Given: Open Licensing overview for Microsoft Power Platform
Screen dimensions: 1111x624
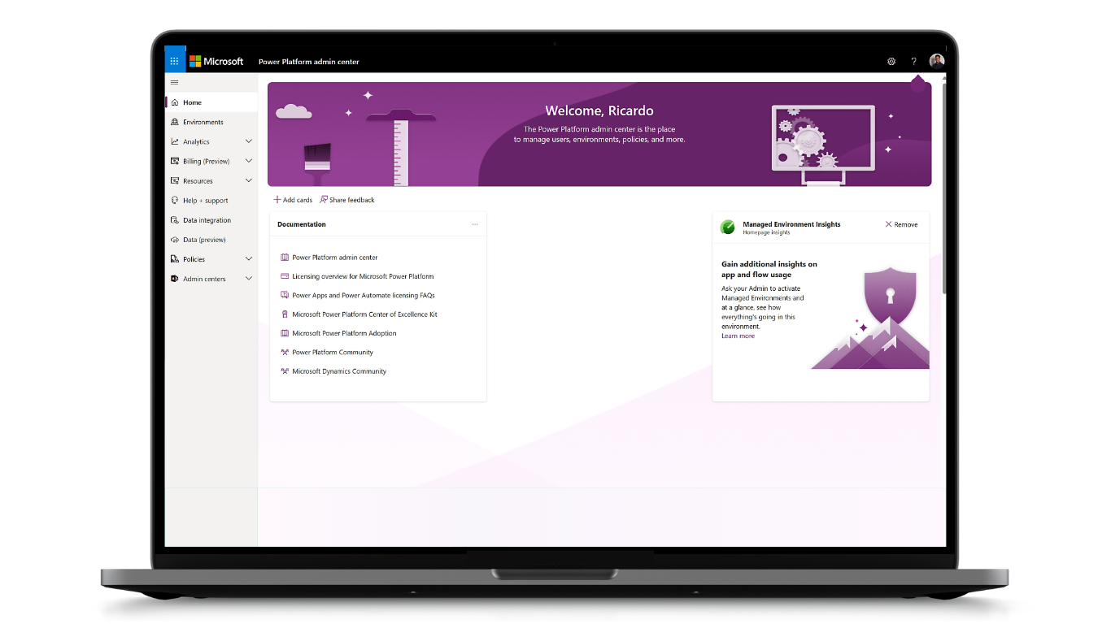Looking at the screenshot, I should [x=363, y=276].
